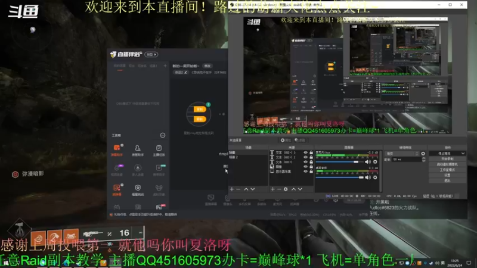477x268 pixels.
Task: Open the 多人连麦 tool in 直播伴侣
Action: point(138,170)
